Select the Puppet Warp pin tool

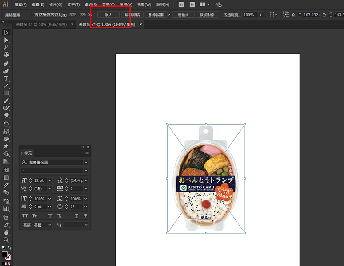pos(6,146)
